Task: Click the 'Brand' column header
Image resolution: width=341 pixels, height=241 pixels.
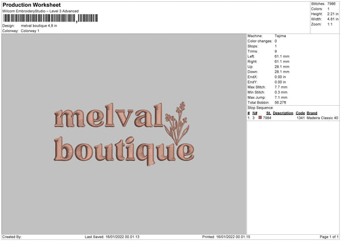Action: click(312, 113)
